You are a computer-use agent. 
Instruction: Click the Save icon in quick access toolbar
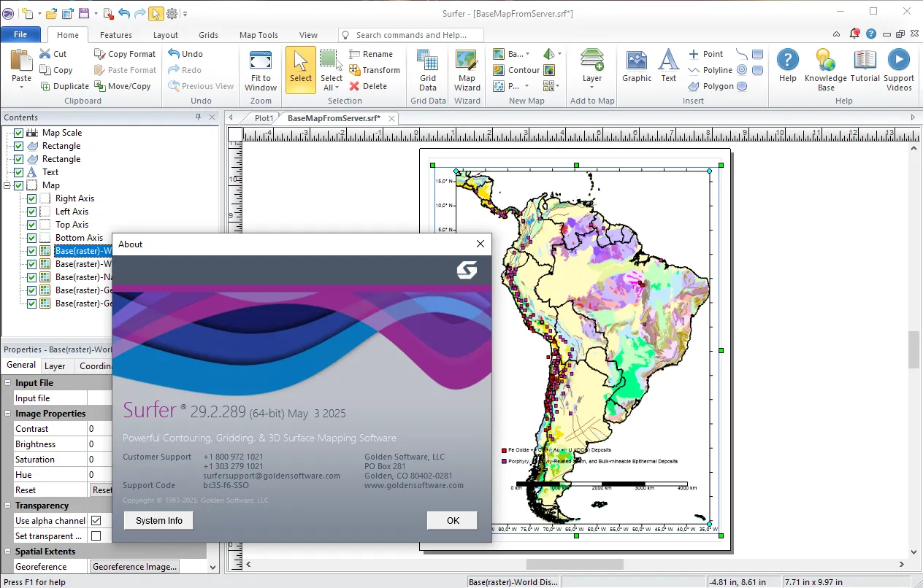[84, 13]
